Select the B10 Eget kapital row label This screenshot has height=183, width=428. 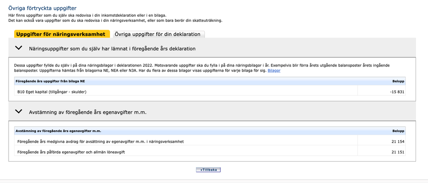coord(55,92)
